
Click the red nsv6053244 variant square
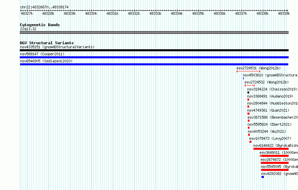click(249, 135)
